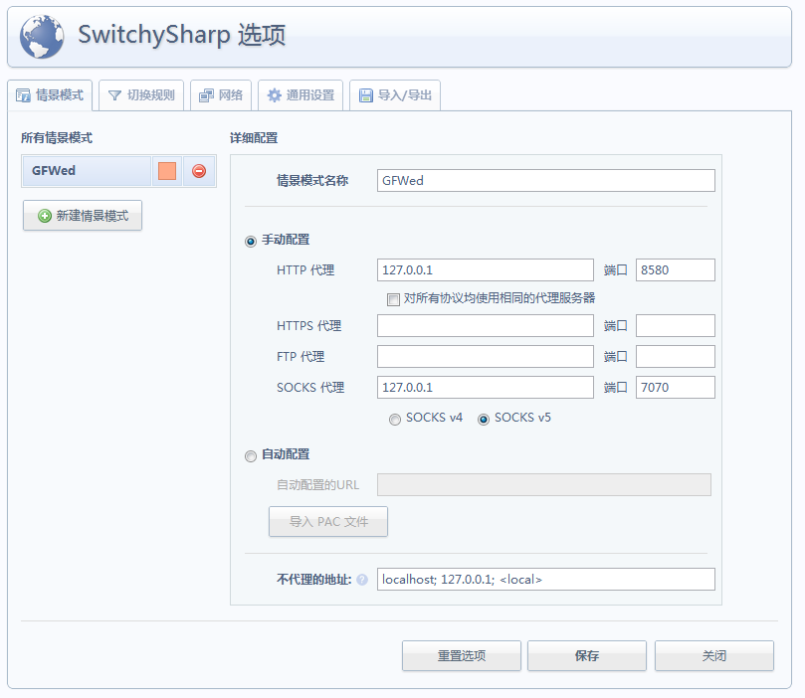Click the 保存 button to save settings
Image resolution: width=805 pixels, height=698 pixels.
point(586,655)
